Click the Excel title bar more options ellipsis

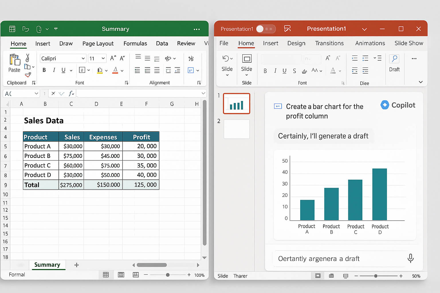tap(197, 29)
